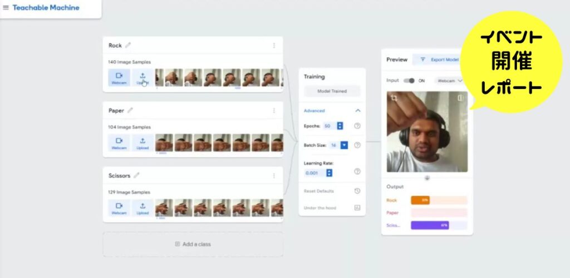Screen dimensions: 570x278
Task: Click Reset Defaults history icon
Action: coord(357,191)
